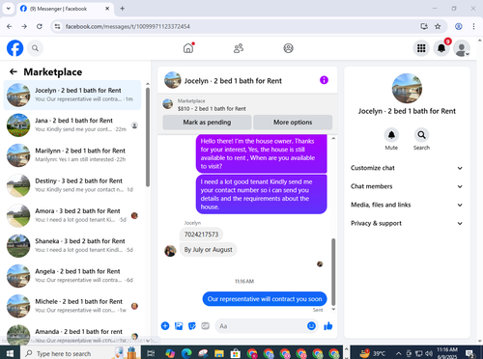Open Angela 2 bed 1 bath conversation
The height and width of the screenshot is (359, 483).
click(x=72, y=276)
